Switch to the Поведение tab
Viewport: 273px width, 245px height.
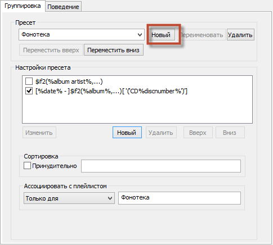(x=63, y=7)
